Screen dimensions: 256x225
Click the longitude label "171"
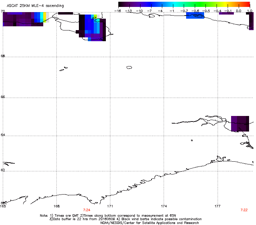(x=110, y=206)
